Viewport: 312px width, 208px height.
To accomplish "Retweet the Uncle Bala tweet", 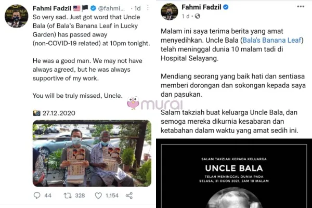I will point(68,196).
